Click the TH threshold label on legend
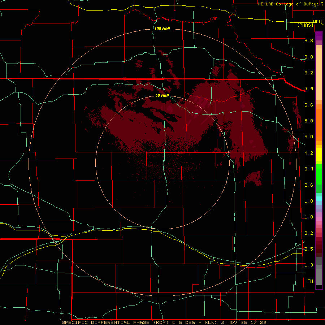325x325 pixels. pyautogui.click(x=310, y=281)
